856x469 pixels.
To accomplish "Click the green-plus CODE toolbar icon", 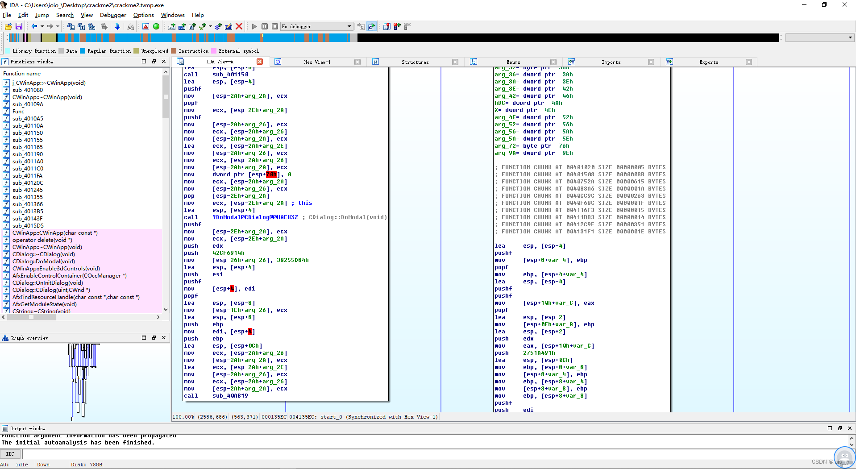I will [x=172, y=27].
